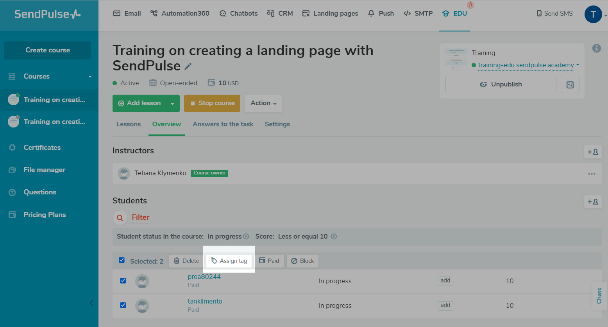Switch to the Overview tab
Viewport: 608px width, 327px height.
click(166, 124)
